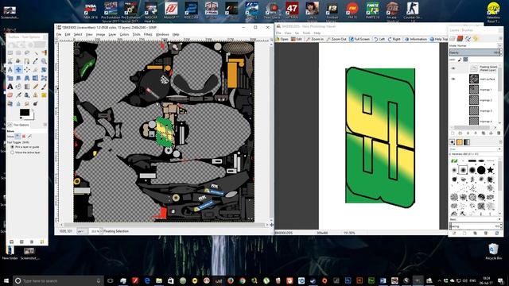The width and height of the screenshot is (509, 286).
Task: Open GIMP Layer menu
Action: pos(112,34)
